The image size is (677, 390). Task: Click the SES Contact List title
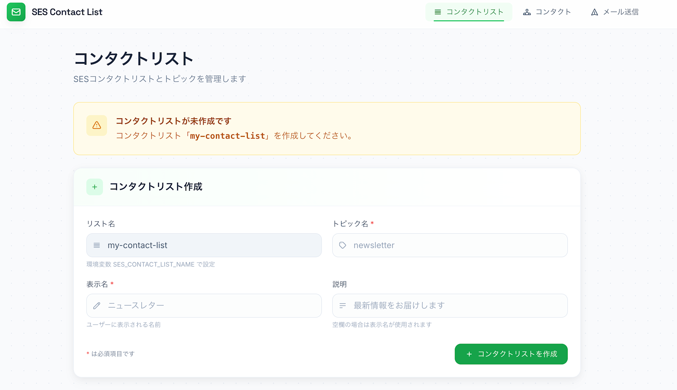[67, 12]
